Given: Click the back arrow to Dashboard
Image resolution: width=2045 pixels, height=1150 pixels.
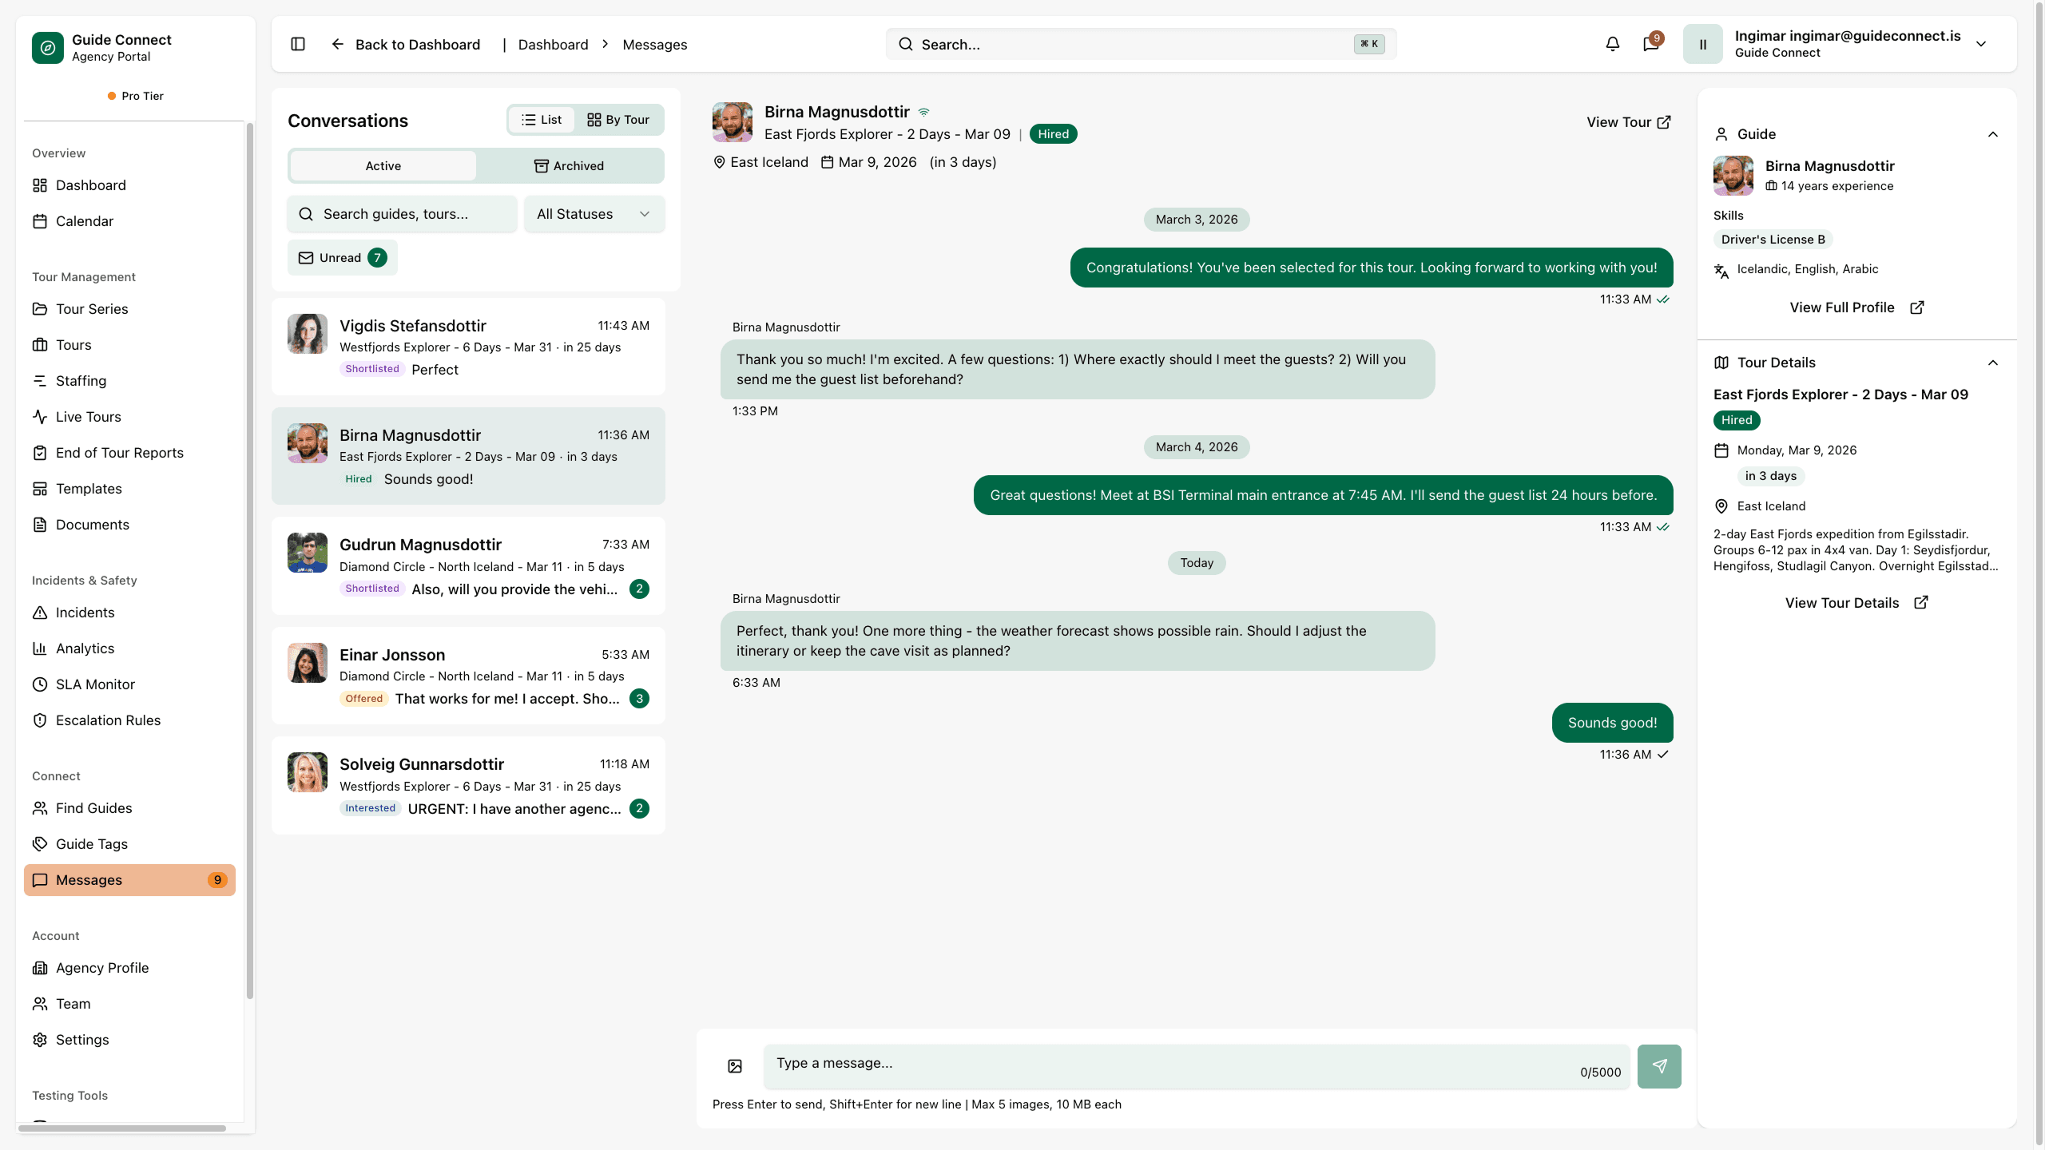Looking at the screenshot, I should pyautogui.click(x=337, y=44).
